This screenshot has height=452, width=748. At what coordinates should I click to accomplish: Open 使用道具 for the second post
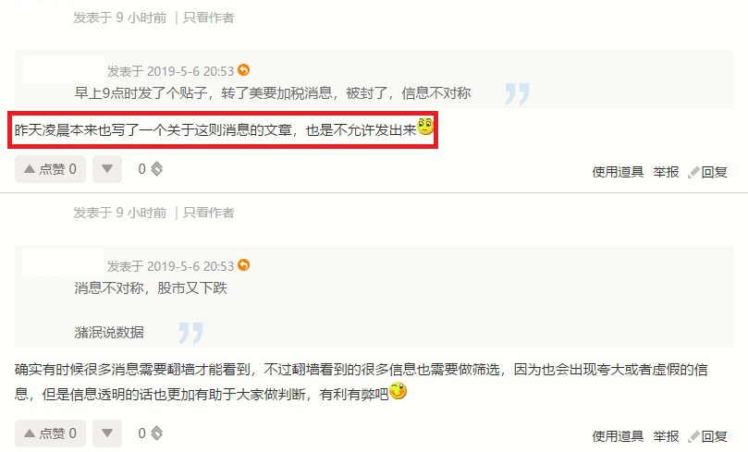(x=618, y=436)
